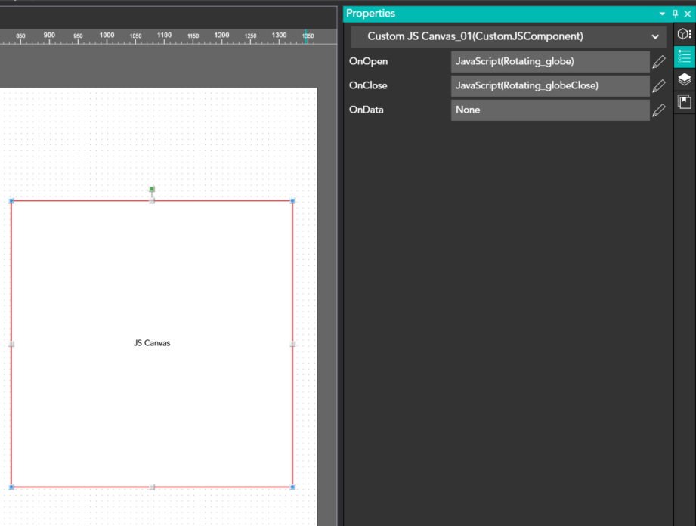
Task: Click the OnData None value field
Action: (x=550, y=110)
